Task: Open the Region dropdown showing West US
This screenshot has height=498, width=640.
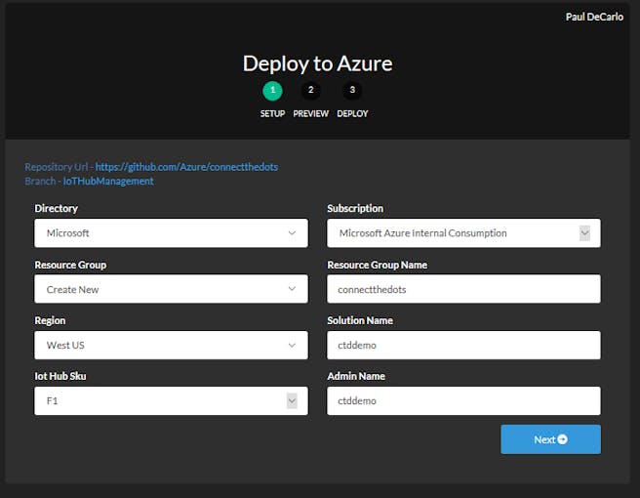Action: (171, 346)
